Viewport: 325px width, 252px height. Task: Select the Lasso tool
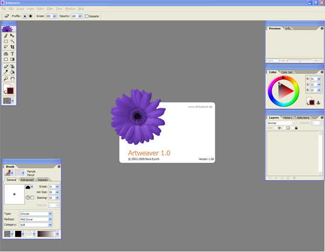click(6, 47)
